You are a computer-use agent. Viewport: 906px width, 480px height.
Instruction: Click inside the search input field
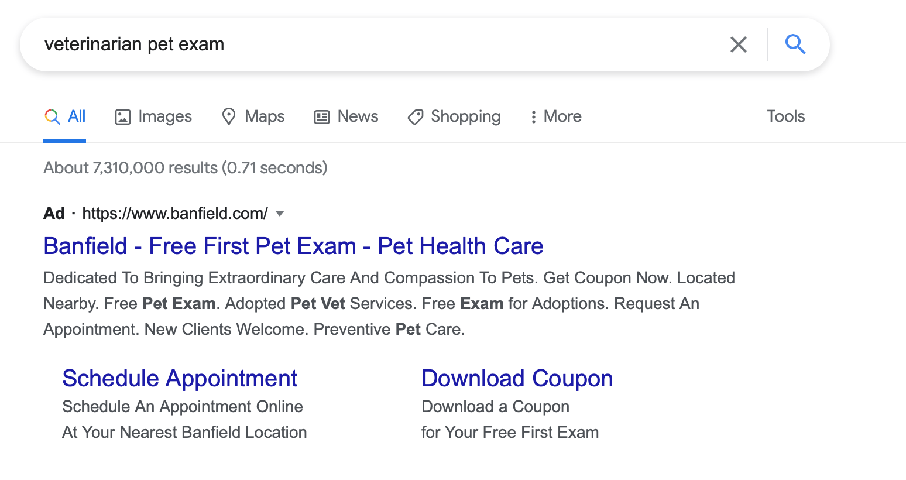pyautogui.click(x=351, y=44)
